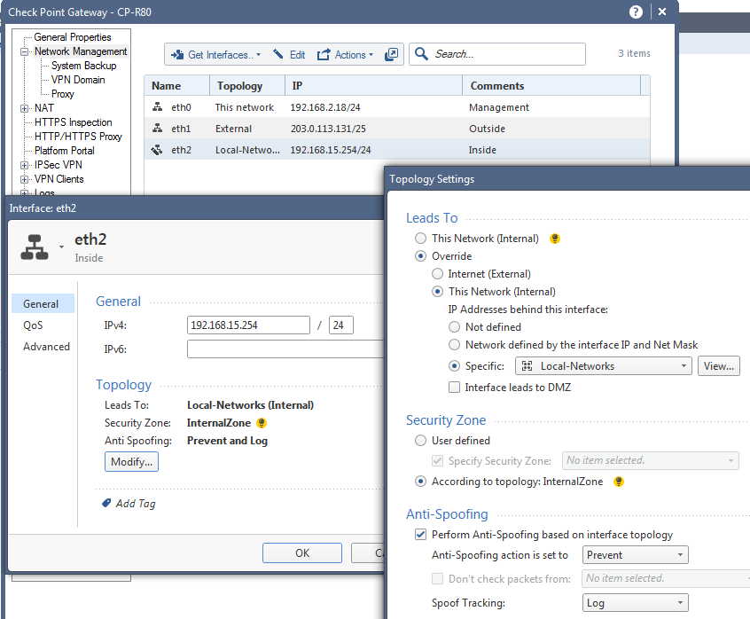Click the eth1 interface network icon
The width and height of the screenshot is (750, 619).
(158, 129)
